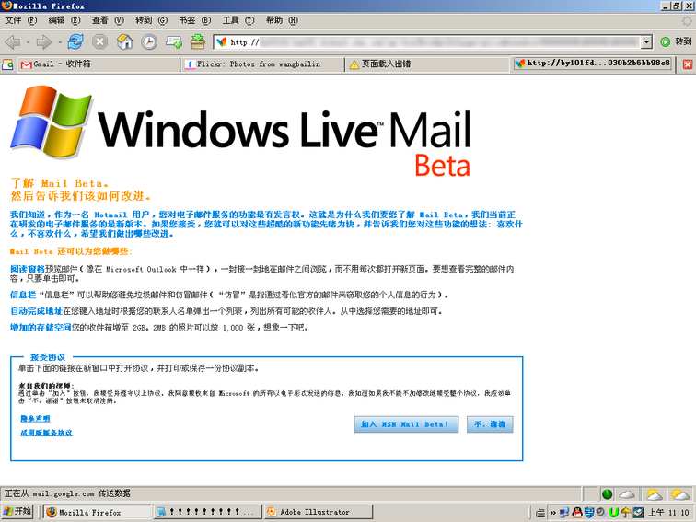Open the 文件 (F) menu
This screenshot has height=522, width=696.
click(20, 20)
